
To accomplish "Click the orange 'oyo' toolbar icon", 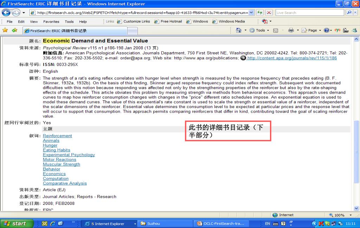I will coord(337,30).
